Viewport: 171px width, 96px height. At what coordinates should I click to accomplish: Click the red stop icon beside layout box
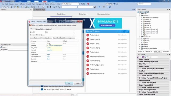88,4
